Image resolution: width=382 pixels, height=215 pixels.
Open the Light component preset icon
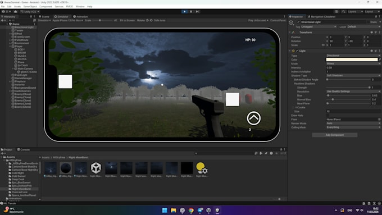375,51
